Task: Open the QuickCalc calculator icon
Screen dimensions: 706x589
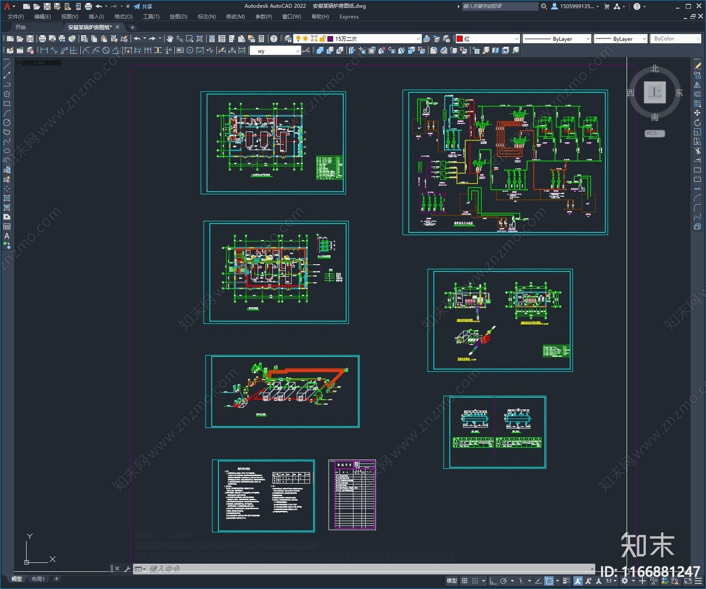Action: point(261,39)
